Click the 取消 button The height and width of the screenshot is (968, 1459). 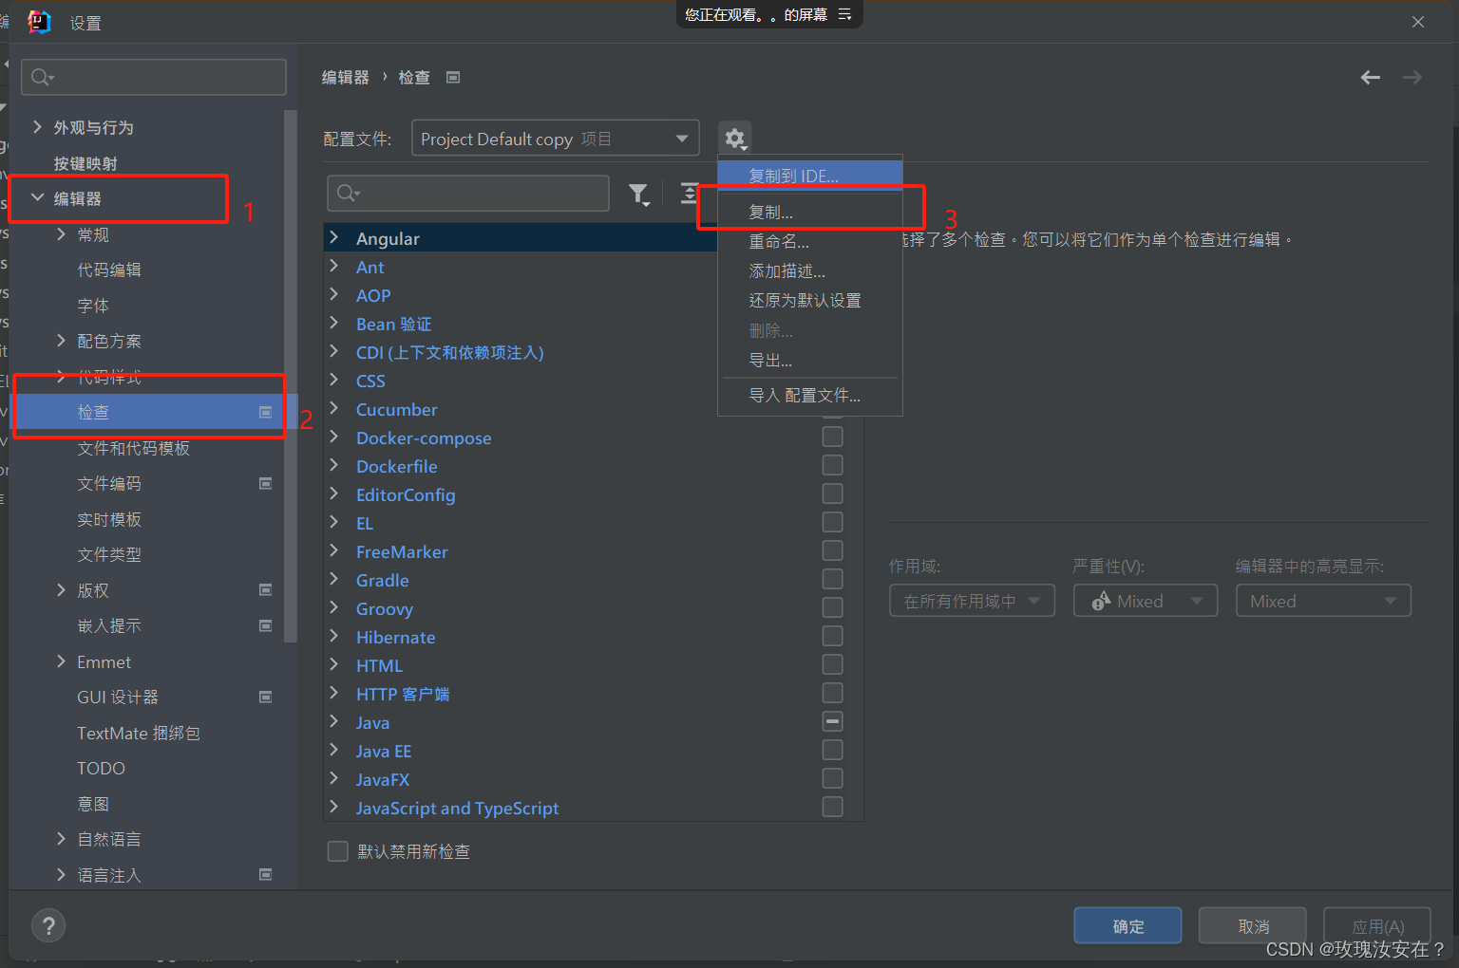tap(1253, 925)
